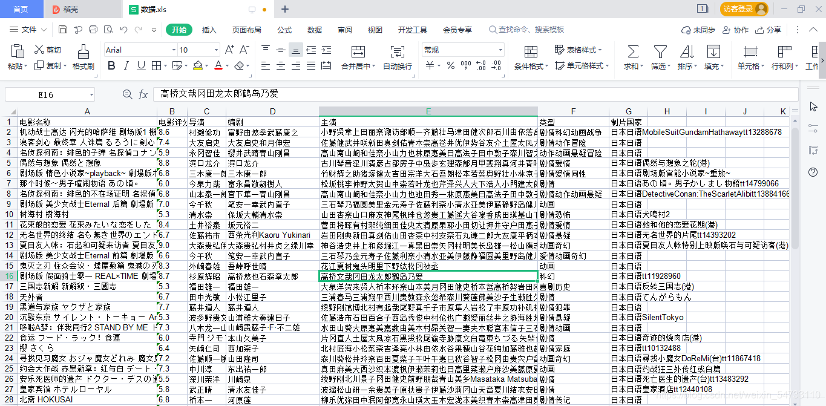Increase indent of cell content

pos(326,50)
